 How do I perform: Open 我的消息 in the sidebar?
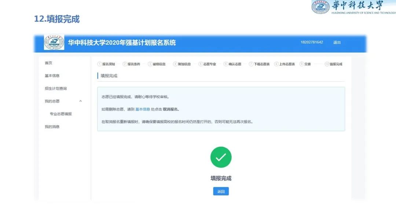52,127
